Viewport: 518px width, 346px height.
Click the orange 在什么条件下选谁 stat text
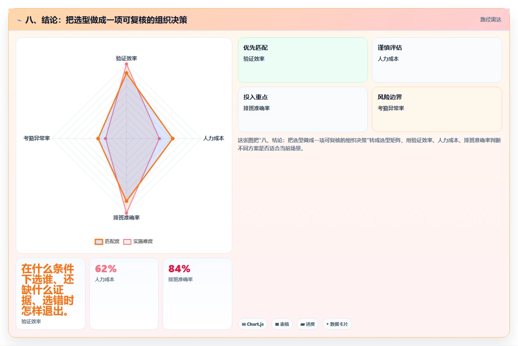[48, 290]
